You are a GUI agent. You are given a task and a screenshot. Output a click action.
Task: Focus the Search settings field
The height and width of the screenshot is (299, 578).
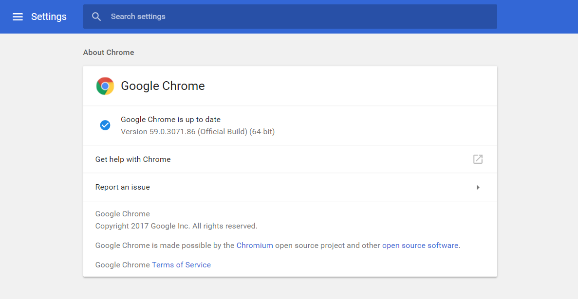tap(290, 17)
